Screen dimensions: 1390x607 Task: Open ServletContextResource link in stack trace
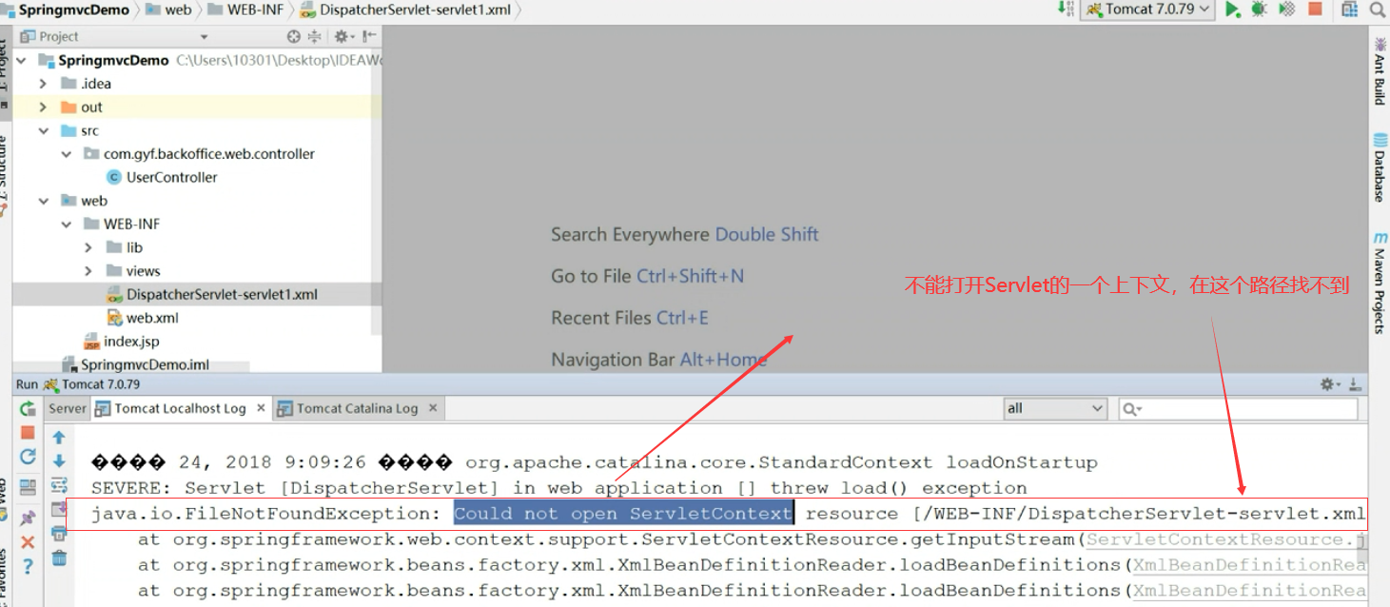(1225, 539)
